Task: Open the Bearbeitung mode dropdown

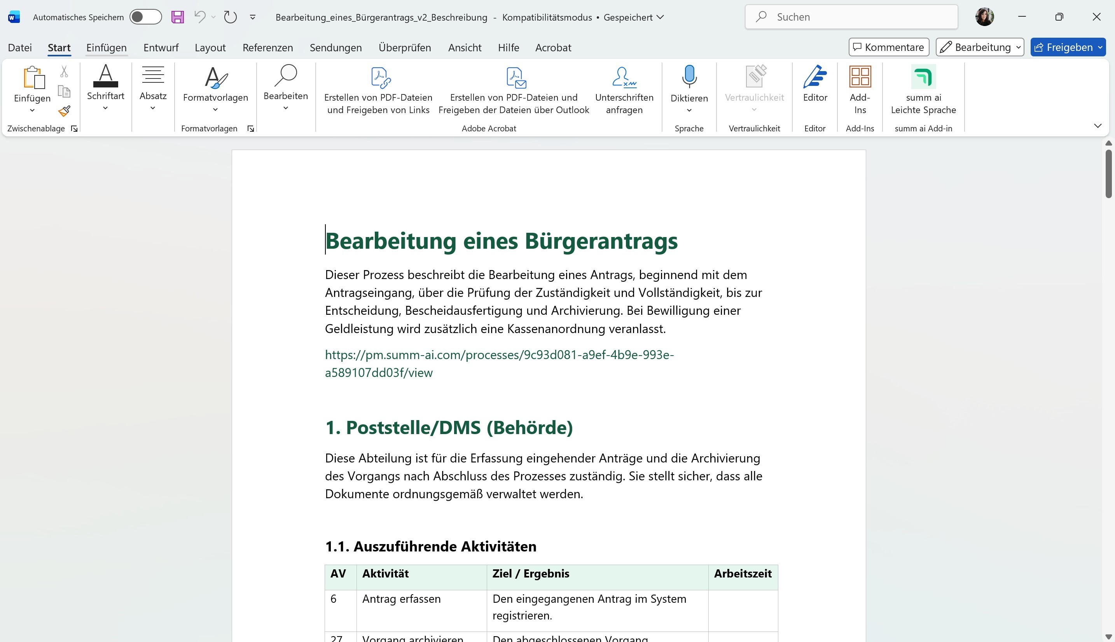Action: [x=980, y=47]
